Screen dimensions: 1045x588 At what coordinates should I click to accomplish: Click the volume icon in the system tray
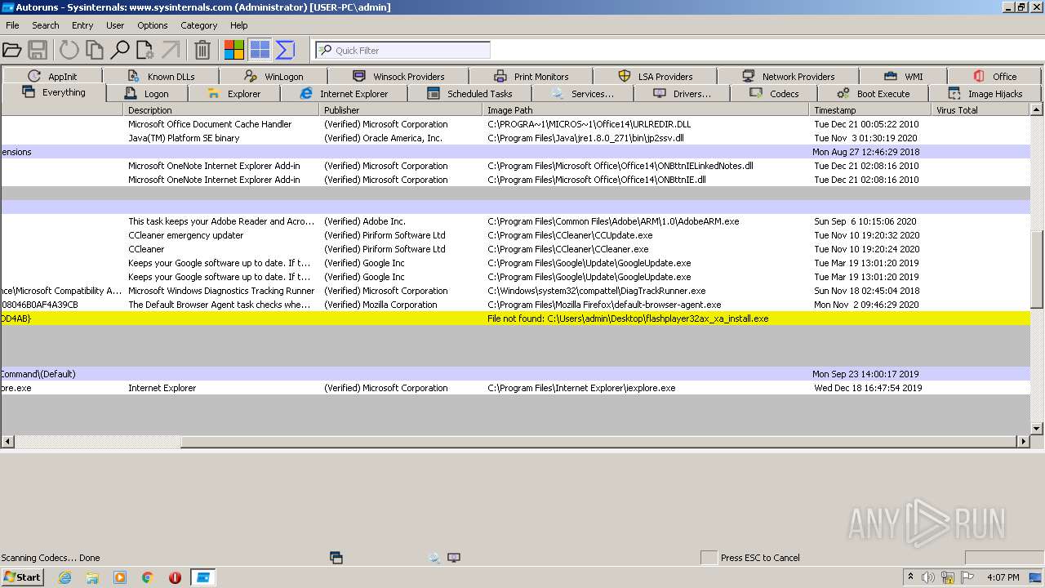click(x=928, y=577)
